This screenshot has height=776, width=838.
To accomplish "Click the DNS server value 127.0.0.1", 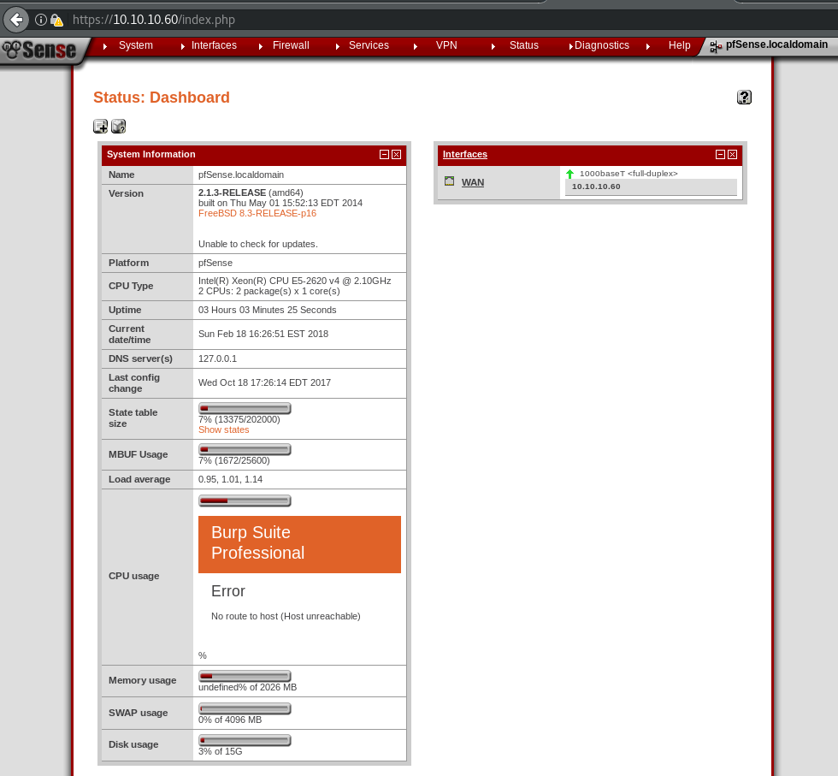I will [x=217, y=358].
